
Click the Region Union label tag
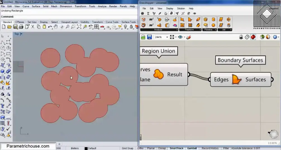tap(159, 51)
